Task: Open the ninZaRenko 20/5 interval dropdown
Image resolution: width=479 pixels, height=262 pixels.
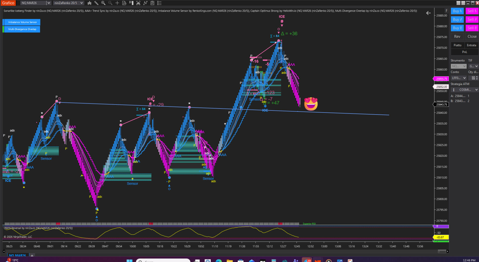Action: (x=81, y=3)
